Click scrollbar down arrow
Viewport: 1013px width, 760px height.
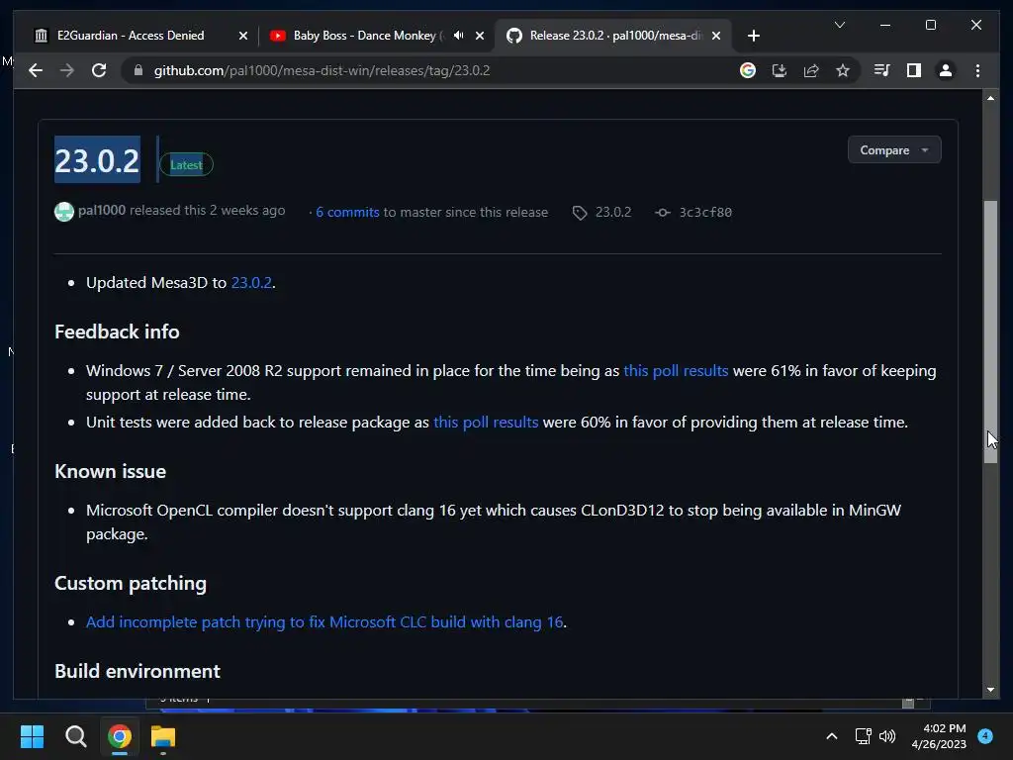pos(990,690)
